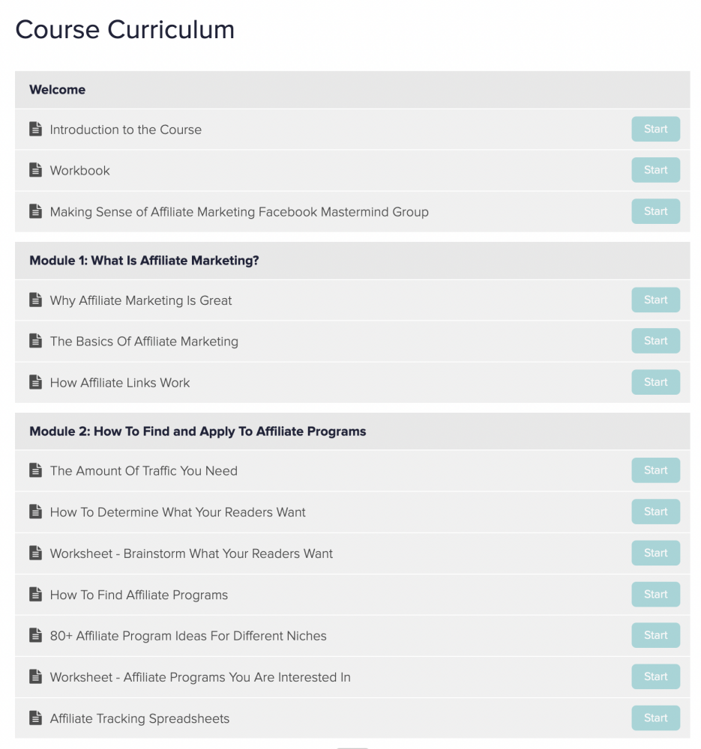Select the Module 2 section header

198,431
